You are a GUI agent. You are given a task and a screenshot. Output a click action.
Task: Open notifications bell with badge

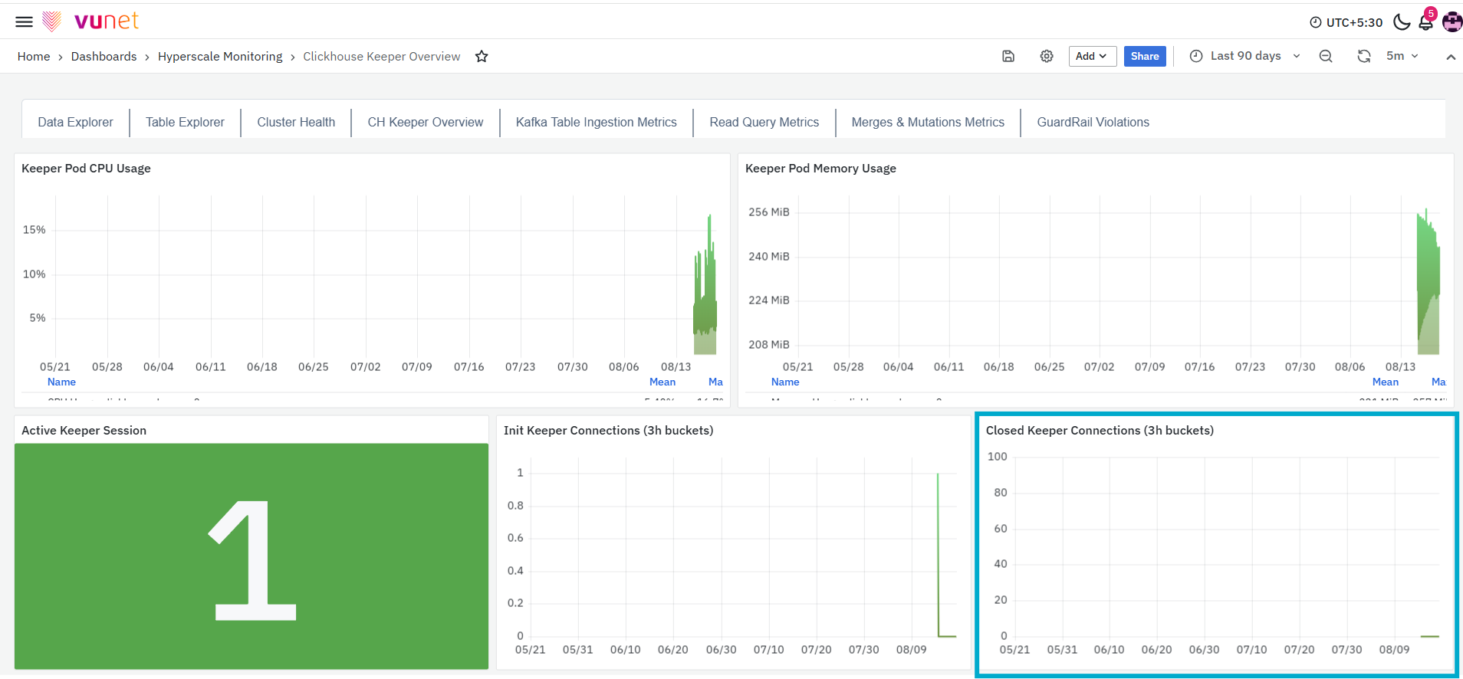[x=1427, y=20]
